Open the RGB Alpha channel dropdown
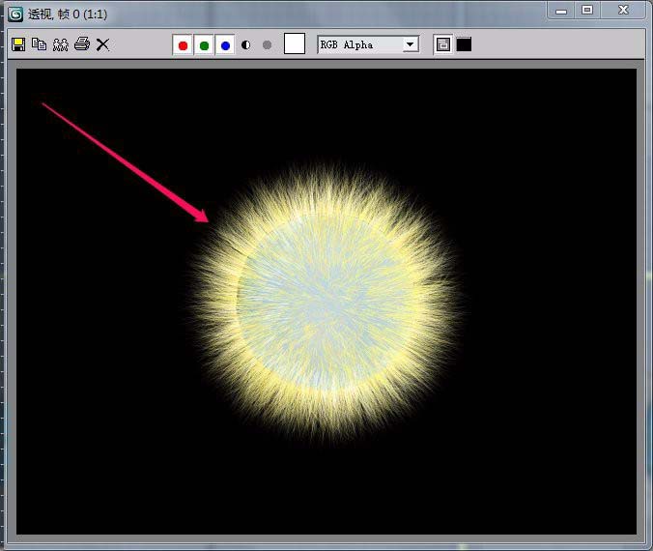 point(368,44)
